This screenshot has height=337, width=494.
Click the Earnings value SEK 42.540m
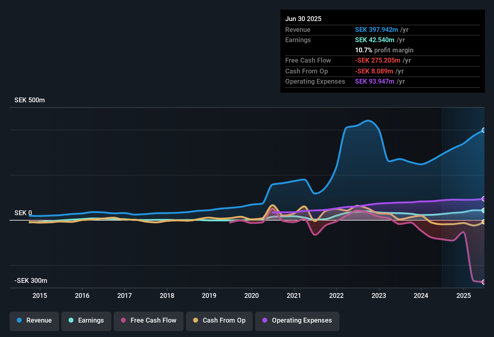click(375, 40)
